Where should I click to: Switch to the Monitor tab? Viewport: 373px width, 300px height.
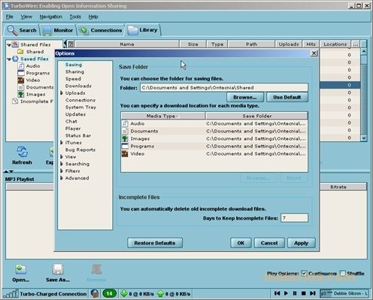pos(58,30)
